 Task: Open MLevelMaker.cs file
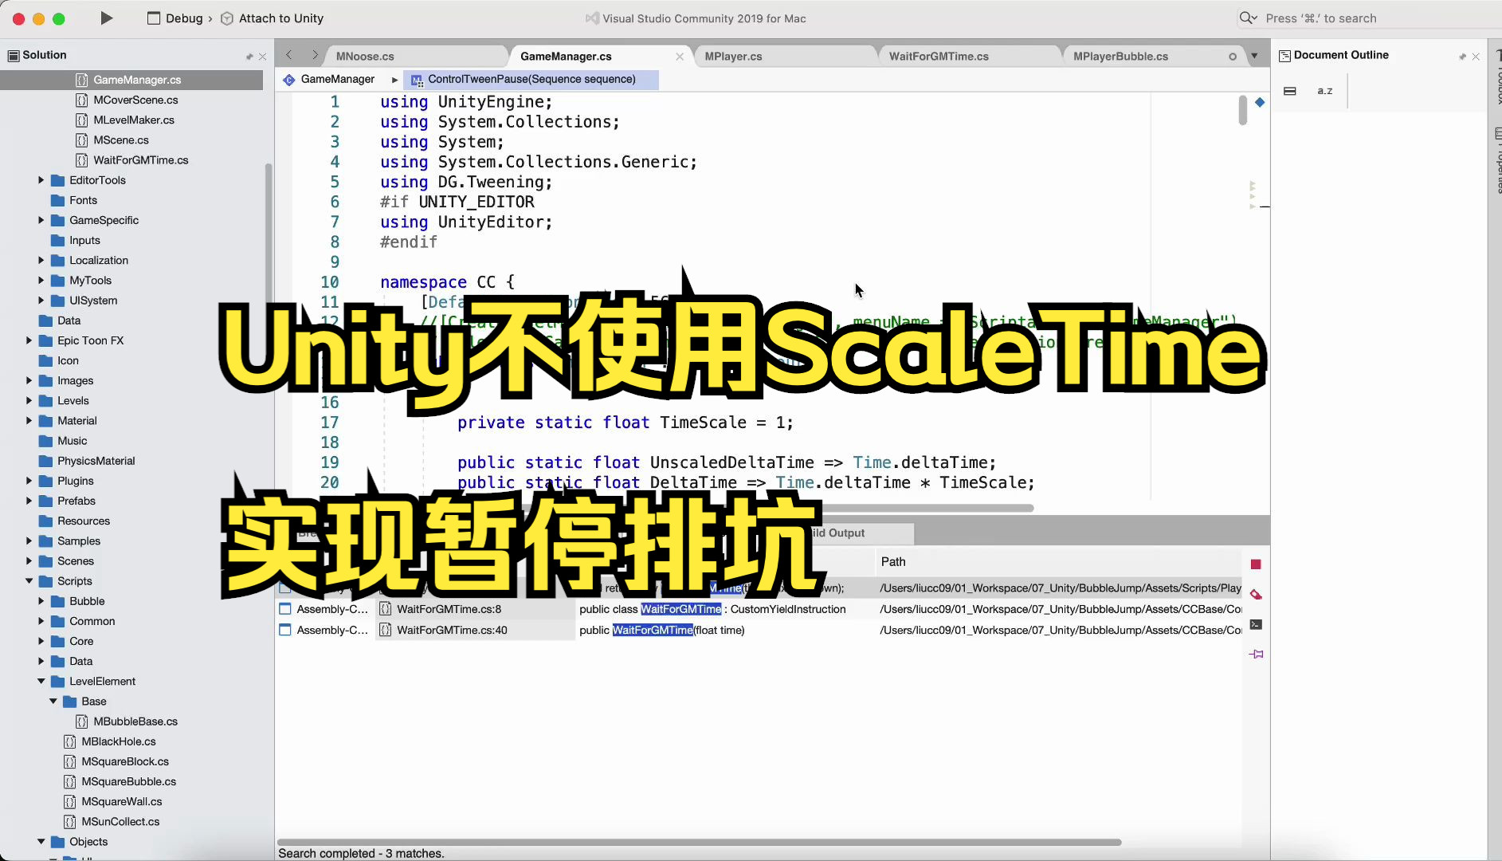[x=134, y=120]
